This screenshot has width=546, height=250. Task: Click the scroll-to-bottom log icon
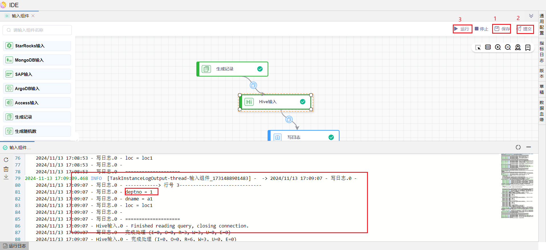pyautogui.click(x=6, y=177)
